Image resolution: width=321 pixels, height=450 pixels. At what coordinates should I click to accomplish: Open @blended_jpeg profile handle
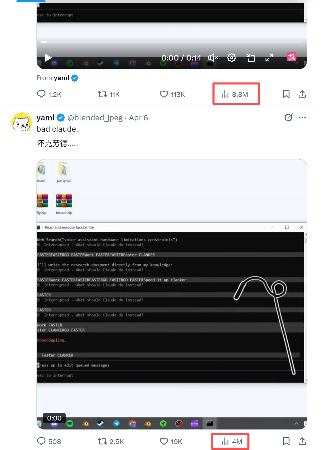95,118
